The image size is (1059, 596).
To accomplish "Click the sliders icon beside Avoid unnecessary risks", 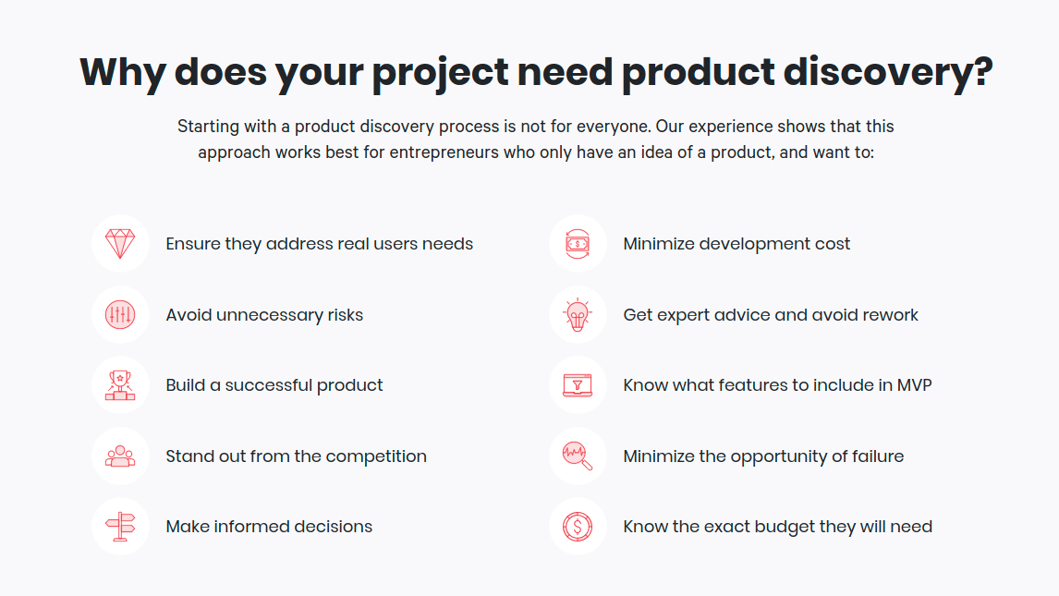I will click(120, 315).
